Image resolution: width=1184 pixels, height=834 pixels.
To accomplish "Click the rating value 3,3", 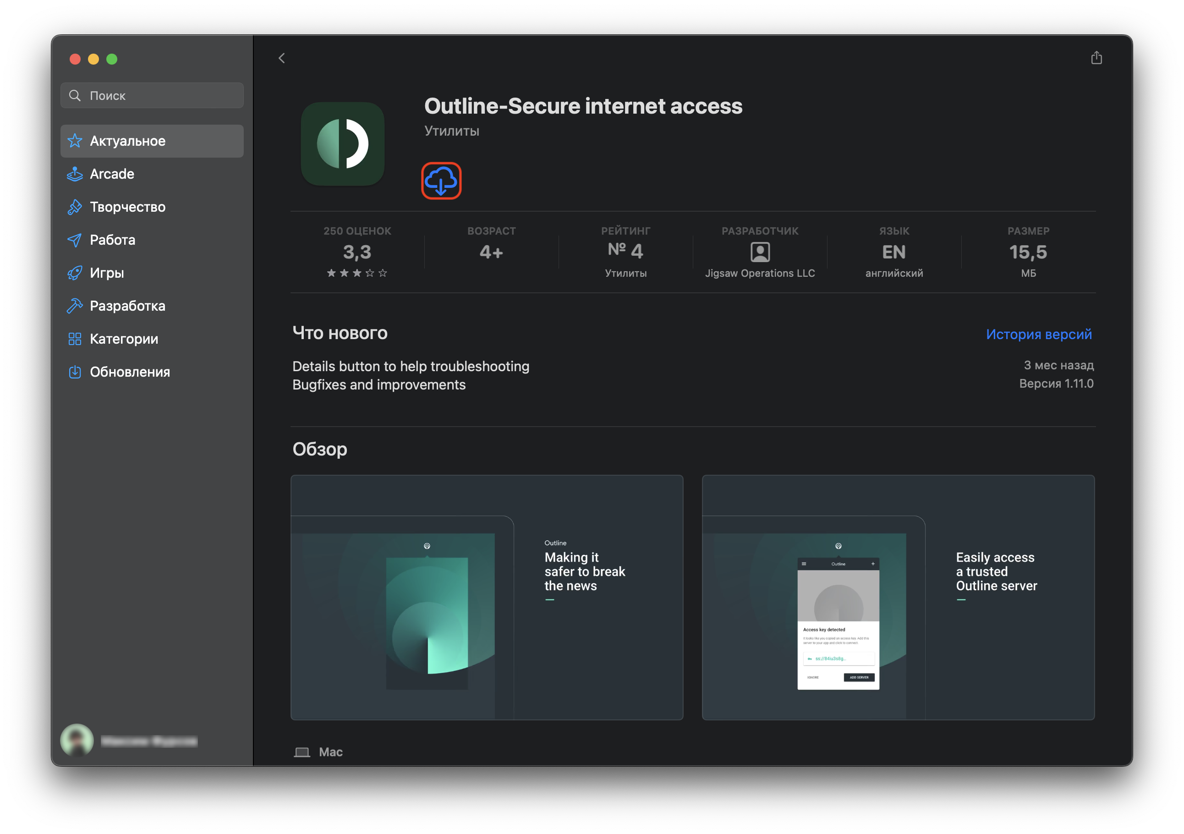I will point(357,252).
